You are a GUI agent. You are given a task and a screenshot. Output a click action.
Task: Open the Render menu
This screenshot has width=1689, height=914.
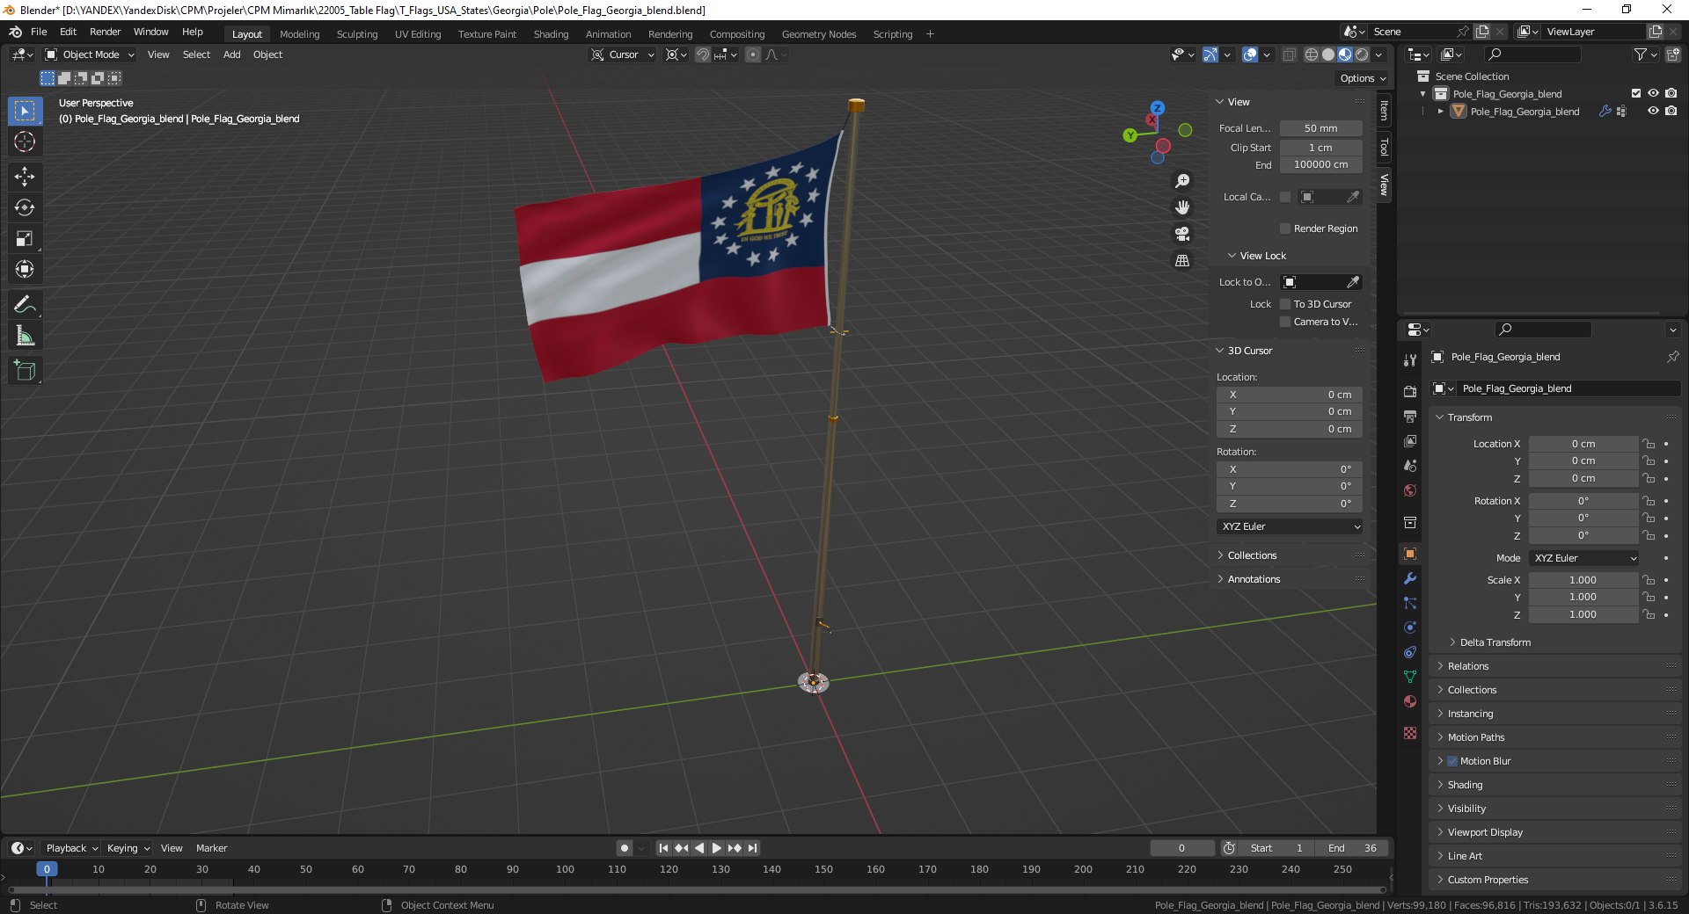(x=105, y=32)
